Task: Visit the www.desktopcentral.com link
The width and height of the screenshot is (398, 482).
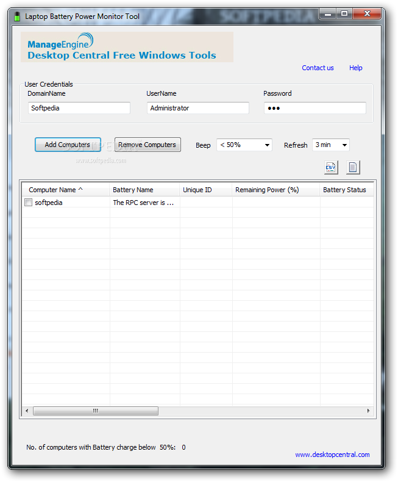Action: tap(332, 455)
